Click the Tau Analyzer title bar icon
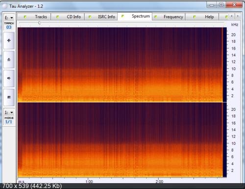This screenshot has height=189, width=245. point(5,6)
